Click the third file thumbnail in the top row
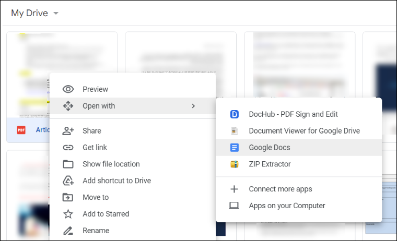This screenshot has width=397, height=241. [x=299, y=65]
